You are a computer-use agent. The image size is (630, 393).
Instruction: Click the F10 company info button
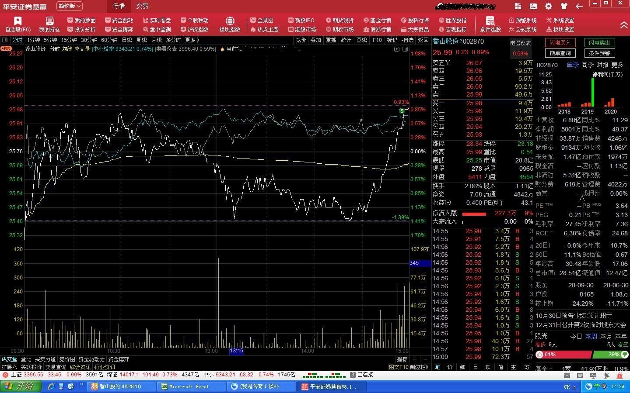pyautogui.click(x=377, y=40)
